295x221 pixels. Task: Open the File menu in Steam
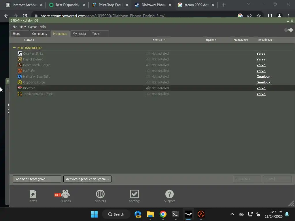[x=15, y=27]
